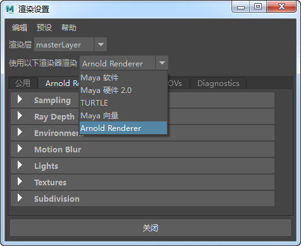Image resolution: width=301 pixels, height=246 pixels.
Task: Open the 预设 menu
Action: pos(44,28)
